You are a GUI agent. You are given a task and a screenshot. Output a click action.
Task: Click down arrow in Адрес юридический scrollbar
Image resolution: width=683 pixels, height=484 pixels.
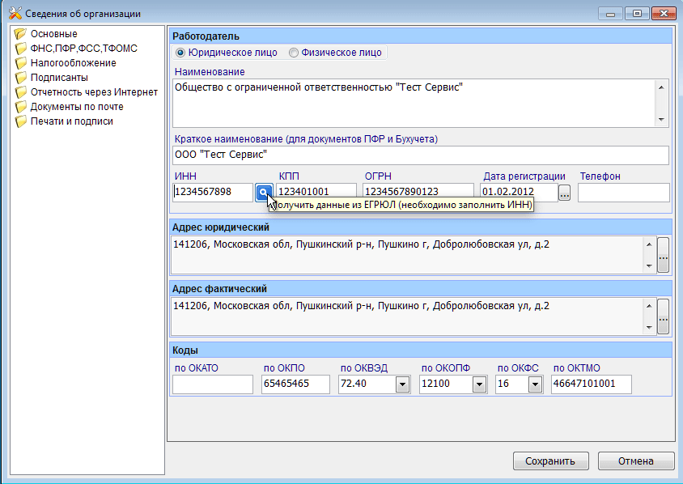pyautogui.click(x=649, y=265)
